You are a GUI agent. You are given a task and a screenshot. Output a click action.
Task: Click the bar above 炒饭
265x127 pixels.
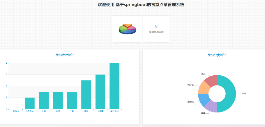[x=58, y=100]
